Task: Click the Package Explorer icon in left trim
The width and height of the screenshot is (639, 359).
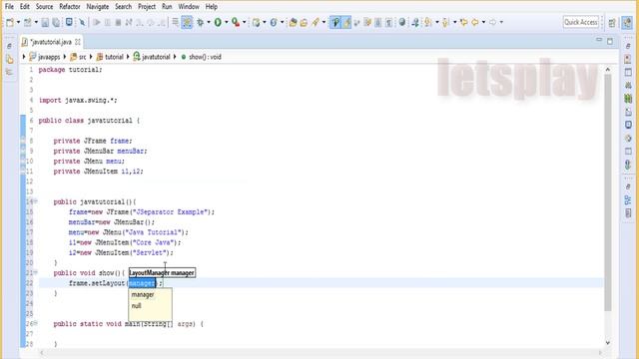Action: coord(9,60)
